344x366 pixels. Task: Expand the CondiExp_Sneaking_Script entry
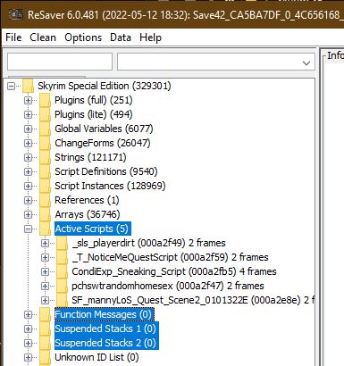pyautogui.click(x=45, y=271)
